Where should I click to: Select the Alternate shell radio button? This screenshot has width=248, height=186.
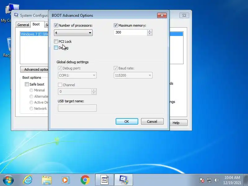31,96
